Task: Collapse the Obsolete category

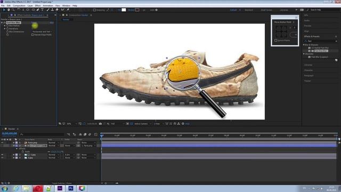Action: pos(304,54)
